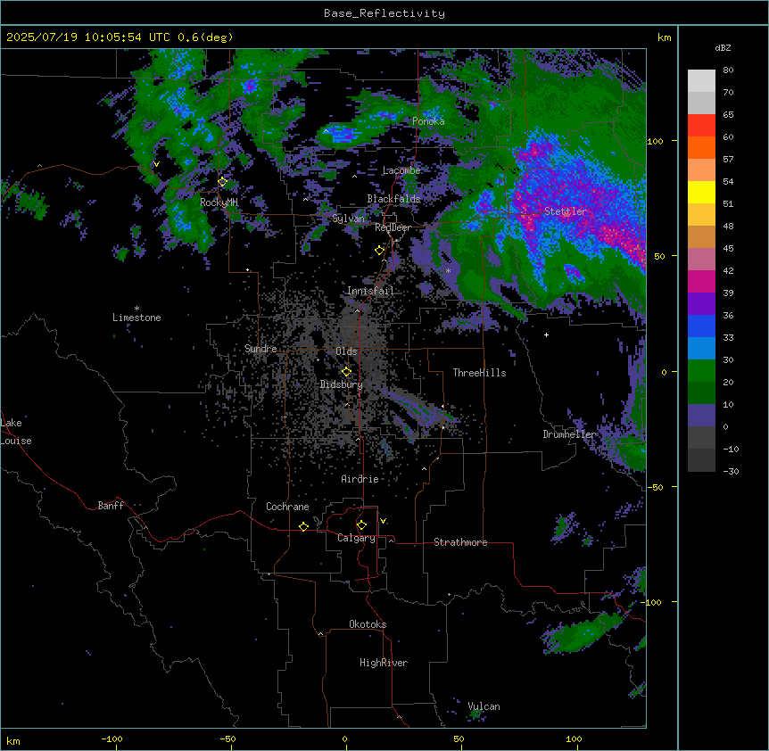This screenshot has height=751, width=769.
Task: Click the Limestone label
Action: pos(136,318)
